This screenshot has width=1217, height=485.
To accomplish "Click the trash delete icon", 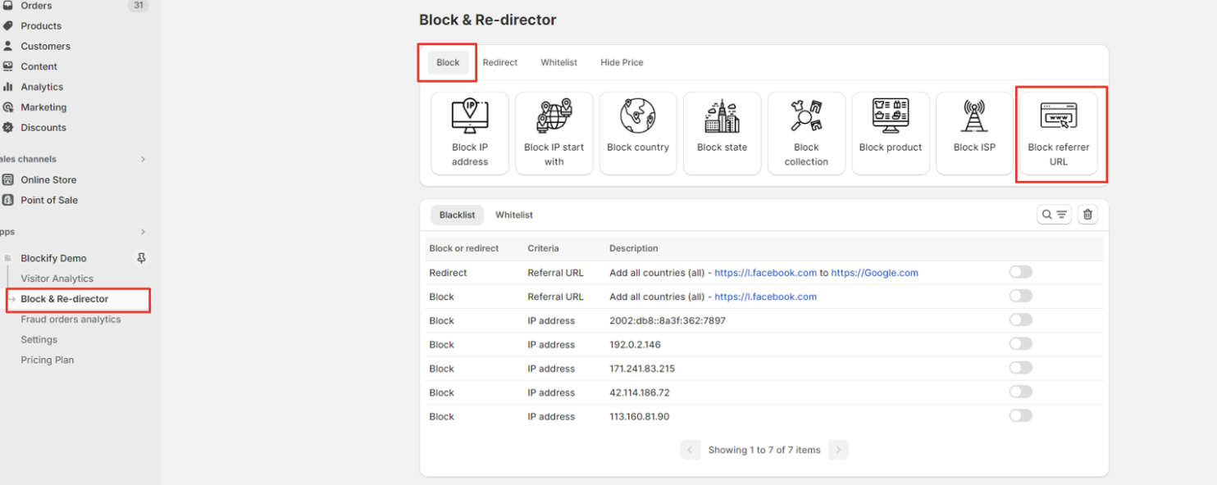I will click(1087, 215).
